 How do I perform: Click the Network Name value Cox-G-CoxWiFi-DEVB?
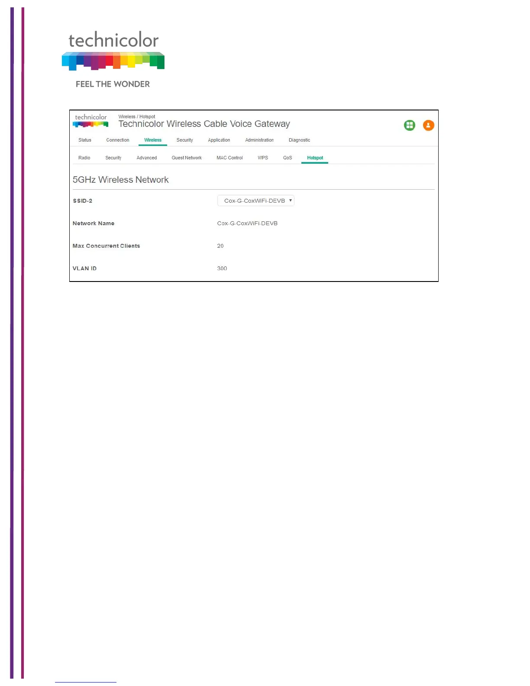pyautogui.click(x=247, y=223)
